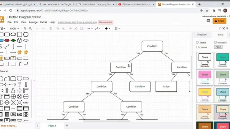230x129 pixels.
Task: Open the comments speech bubble icon
Action: coord(208,21)
